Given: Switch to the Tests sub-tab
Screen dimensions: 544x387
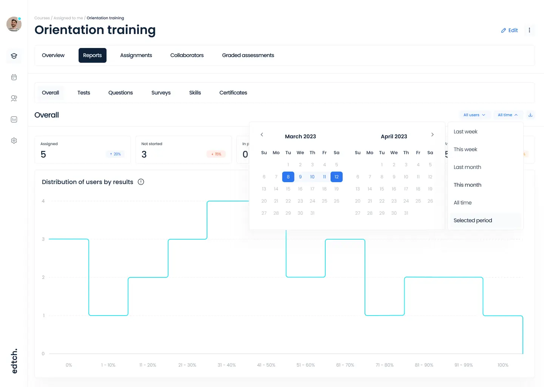Looking at the screenshot, I should point(84,93).
